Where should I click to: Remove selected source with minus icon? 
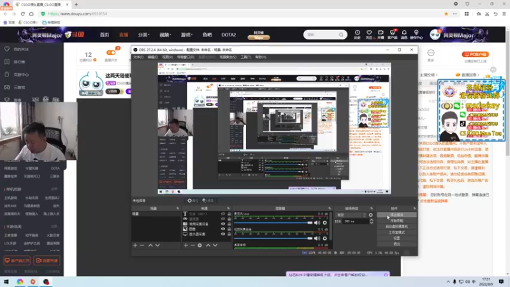[x=193, y=245]
